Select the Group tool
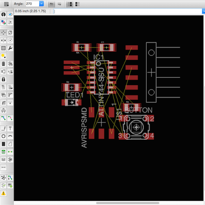Screen dimensions: 205x205 pos(4,48)
